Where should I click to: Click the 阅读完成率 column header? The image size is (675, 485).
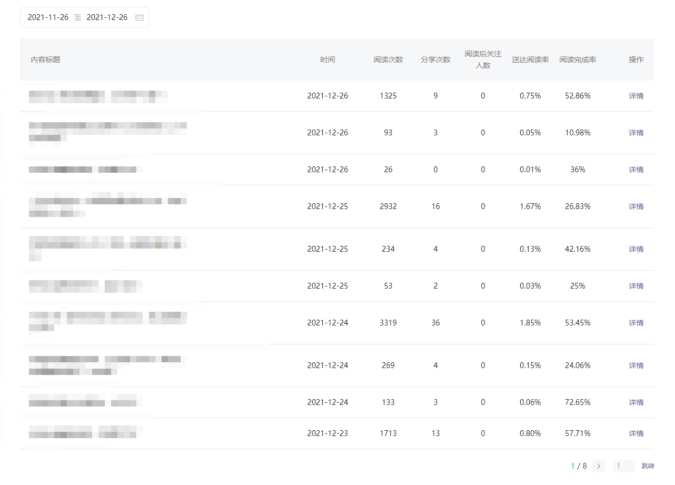point(578,60)
